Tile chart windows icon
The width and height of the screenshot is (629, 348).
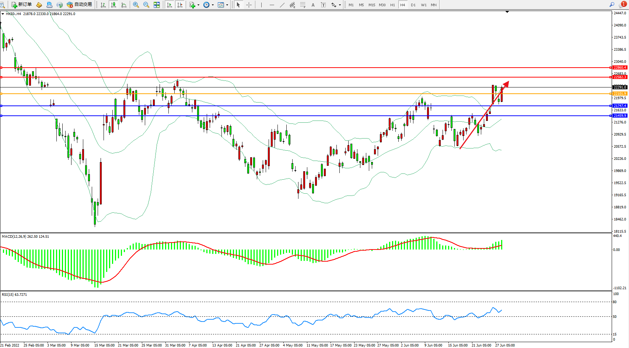(x=157, y=5)
